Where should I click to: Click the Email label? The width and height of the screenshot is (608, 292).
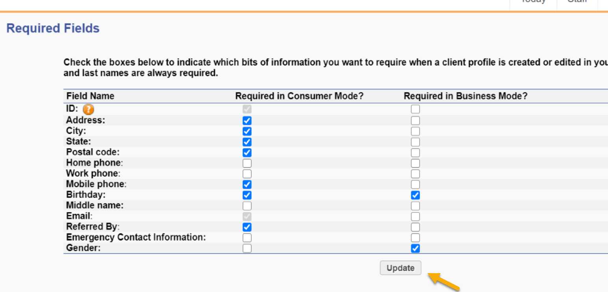[79, 216]
